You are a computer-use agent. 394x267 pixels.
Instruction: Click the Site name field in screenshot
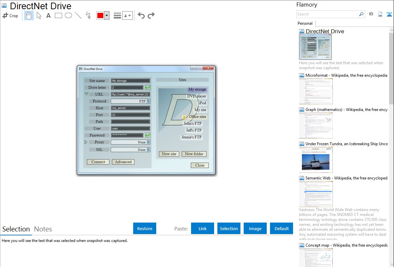(x=131, y=81)
